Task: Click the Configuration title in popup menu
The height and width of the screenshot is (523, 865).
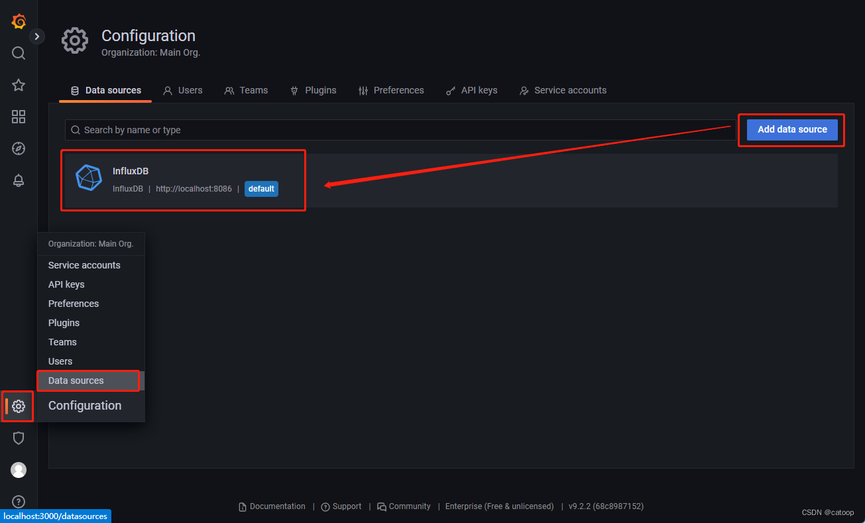Action: tap(85, 406)
